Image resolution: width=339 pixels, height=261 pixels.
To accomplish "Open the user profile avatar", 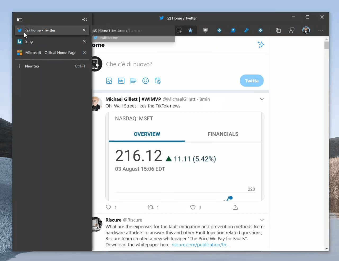I will 306,30.
